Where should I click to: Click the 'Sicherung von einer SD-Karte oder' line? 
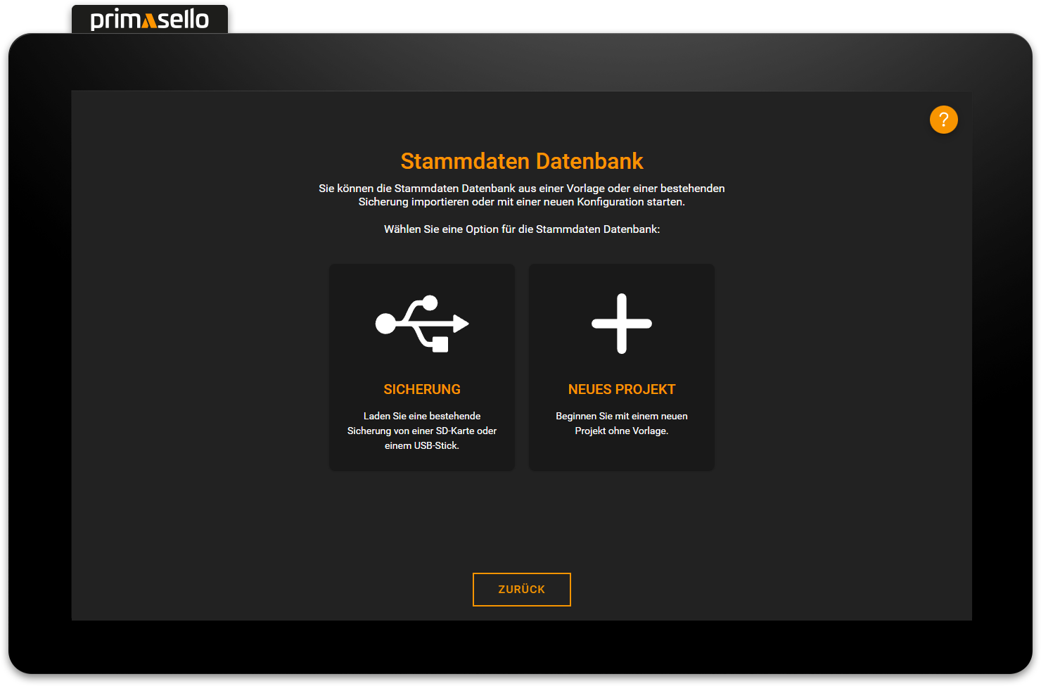point(422,431)
